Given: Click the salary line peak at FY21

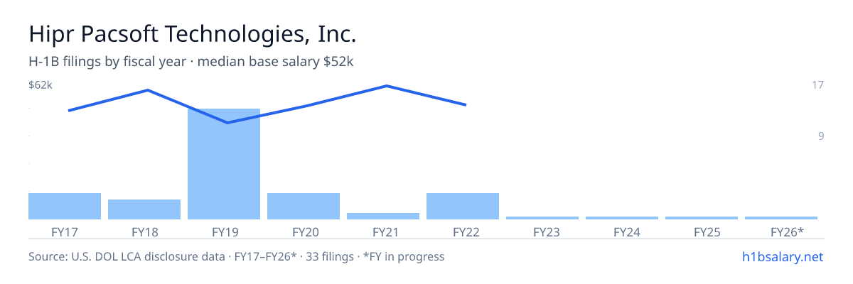Looking at the screenshot, I should coord(386,86).
